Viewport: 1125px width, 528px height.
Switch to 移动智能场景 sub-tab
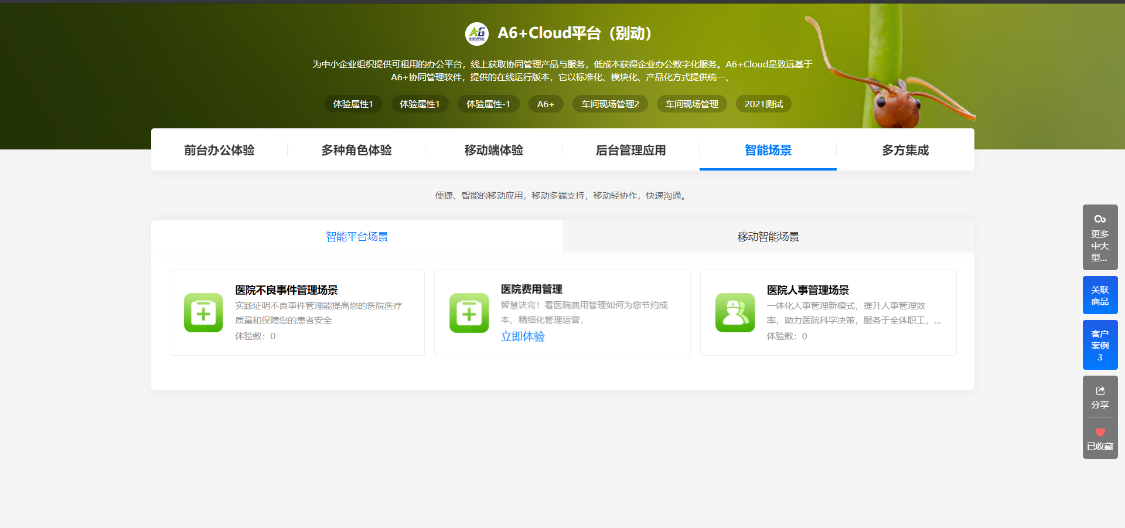point(768,237)
